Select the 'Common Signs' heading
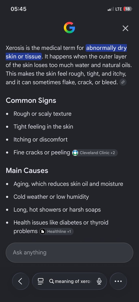Screen dimensions: 139x302 31,100
